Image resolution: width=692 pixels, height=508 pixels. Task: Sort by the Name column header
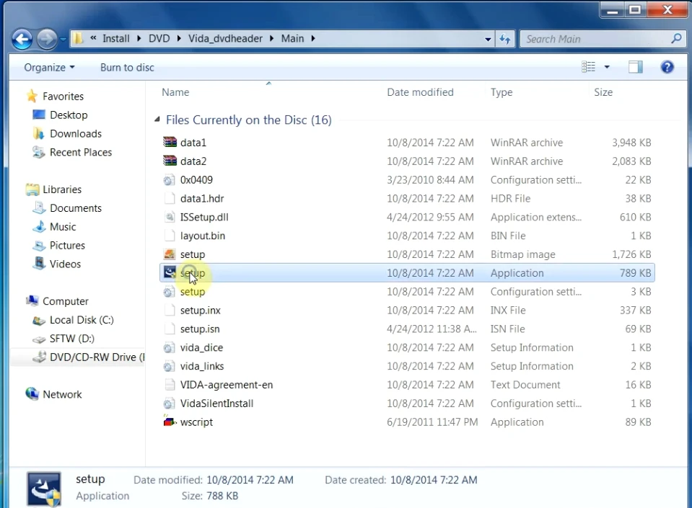click(175, 92)
